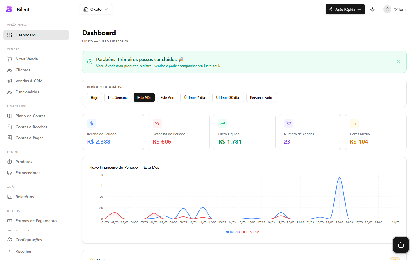Image resolution: width=416 pixels, height=260 pixels.
Task: Open the Ação Rápida menu
Action: pyautogui.click(x=345, y=9)
